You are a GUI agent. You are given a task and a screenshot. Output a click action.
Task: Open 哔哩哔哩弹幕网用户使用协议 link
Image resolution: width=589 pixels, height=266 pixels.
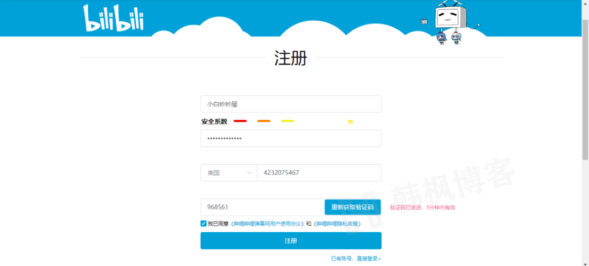coord(267,224)
